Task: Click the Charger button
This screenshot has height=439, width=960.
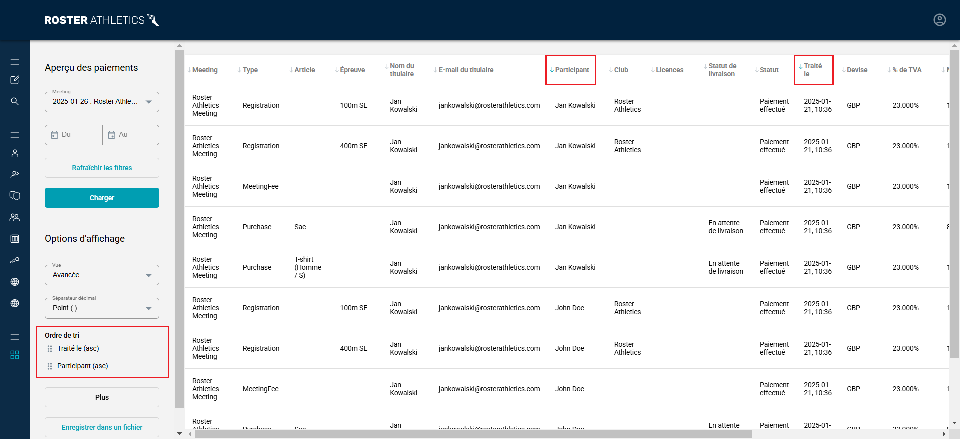Action: click(x=102, y=198)
